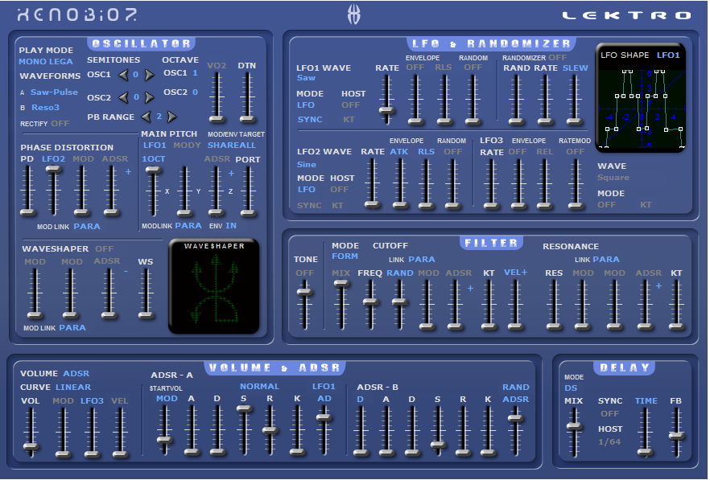Open waveform A selector Saw-Pulse
Image resolution: width=710 pixels, height=480 pixels.
[x=54, y=92]
